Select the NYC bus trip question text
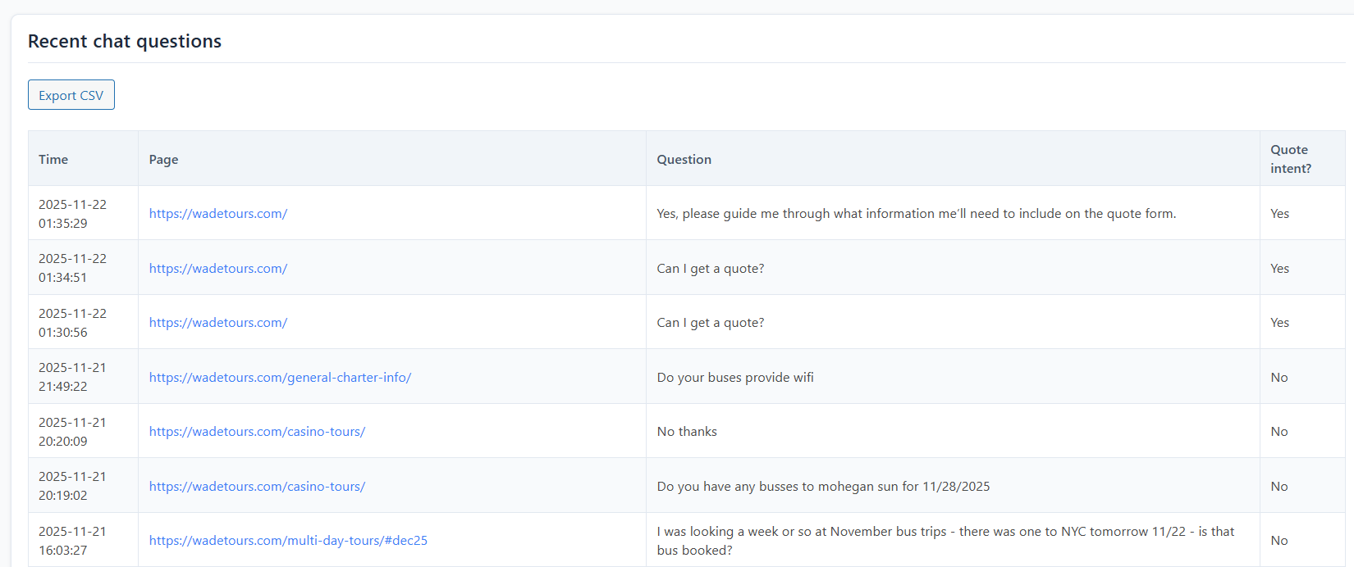Screen dimensions: 1354x567 [945, 541]
